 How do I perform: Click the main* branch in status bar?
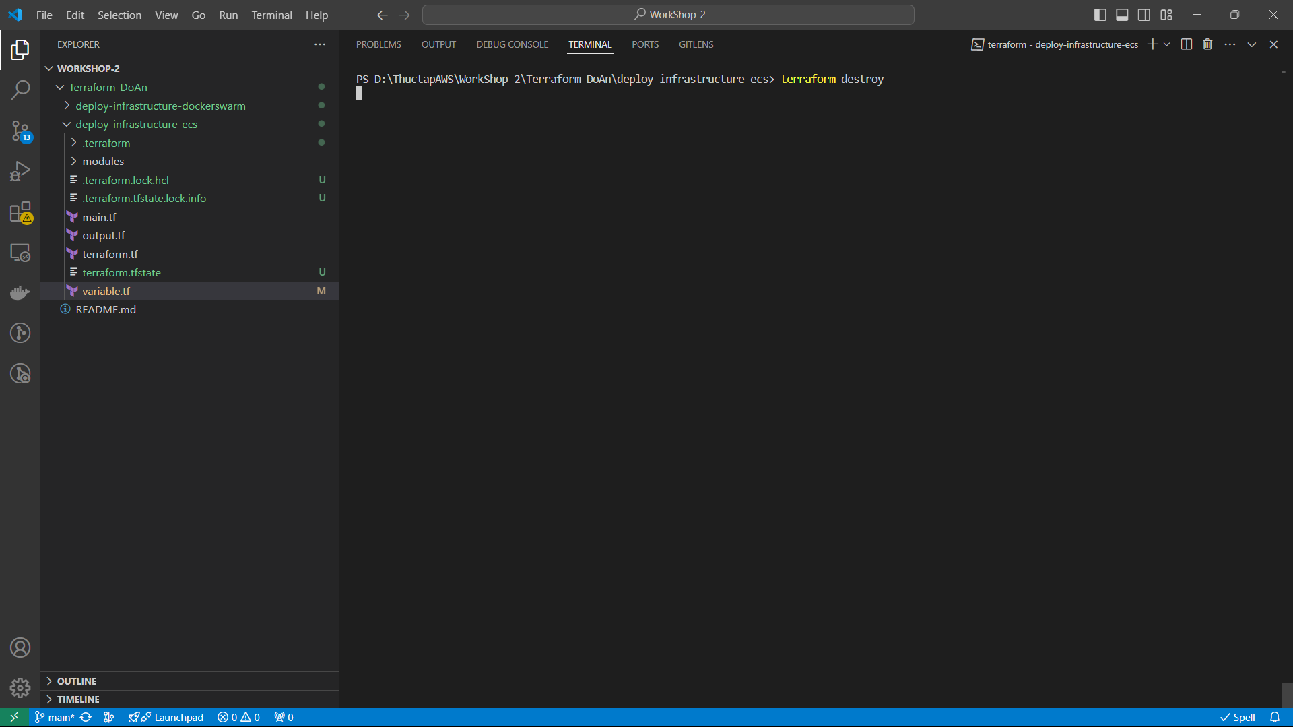pos(55,717)
